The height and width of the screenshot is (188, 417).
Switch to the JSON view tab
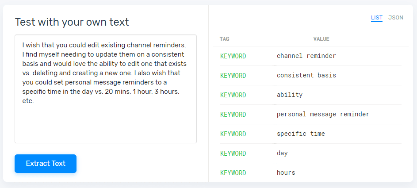point(396,18)
